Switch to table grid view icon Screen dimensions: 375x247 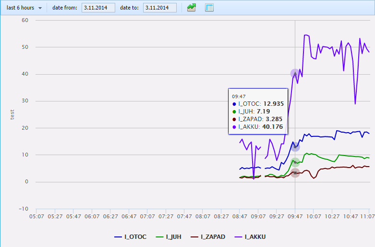tap(209, 8)
